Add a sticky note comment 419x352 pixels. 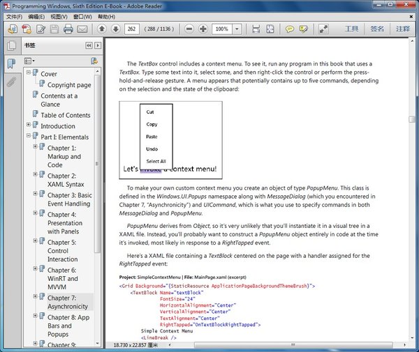[x=290, y=29]
